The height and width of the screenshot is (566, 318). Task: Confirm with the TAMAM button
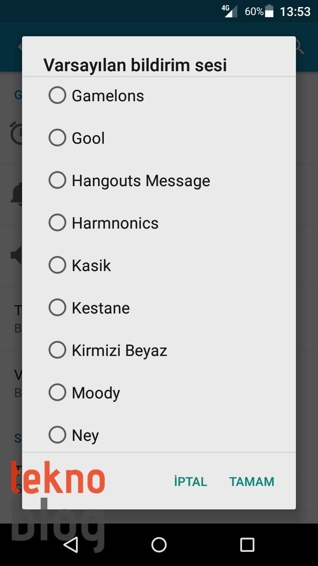[252, 482]
